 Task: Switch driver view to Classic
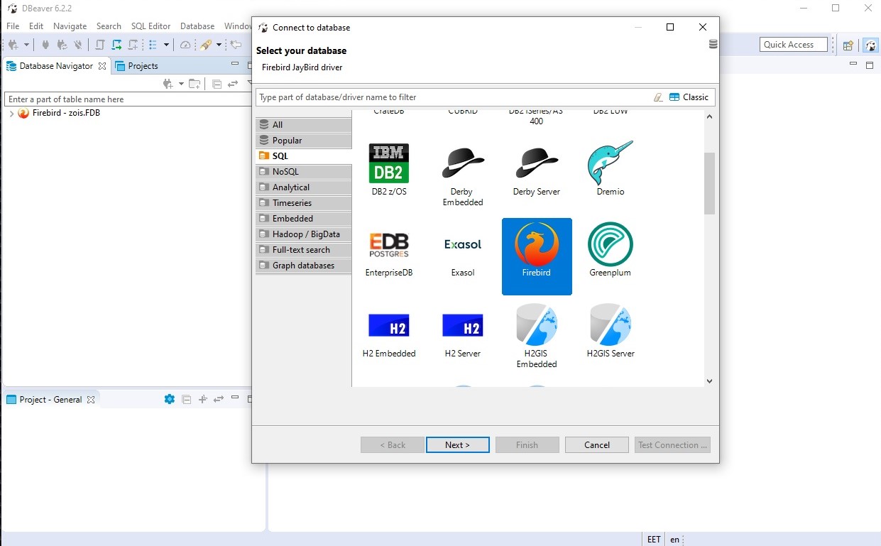tap(689, 97)
